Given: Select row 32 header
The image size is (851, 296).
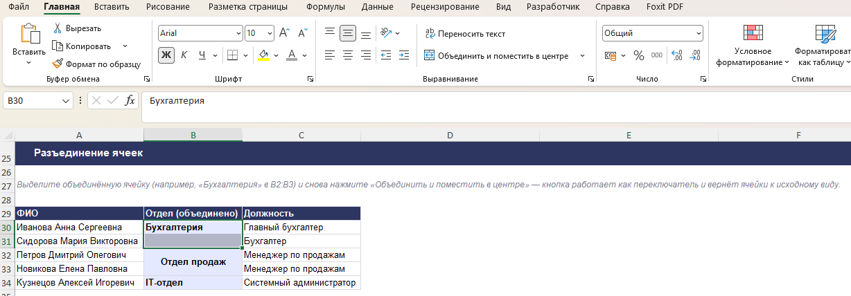Looking at the screenshot, I should tap(7, 255).
